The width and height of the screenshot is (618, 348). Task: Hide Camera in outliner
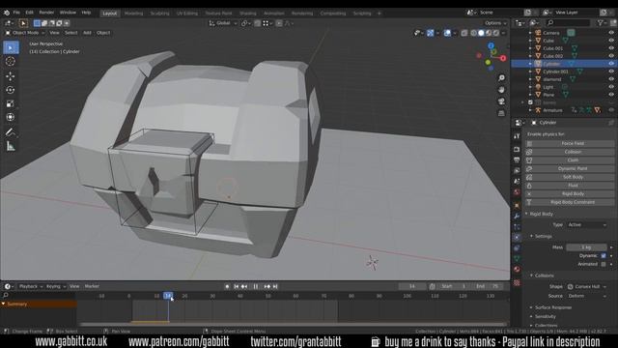(611, 33)
